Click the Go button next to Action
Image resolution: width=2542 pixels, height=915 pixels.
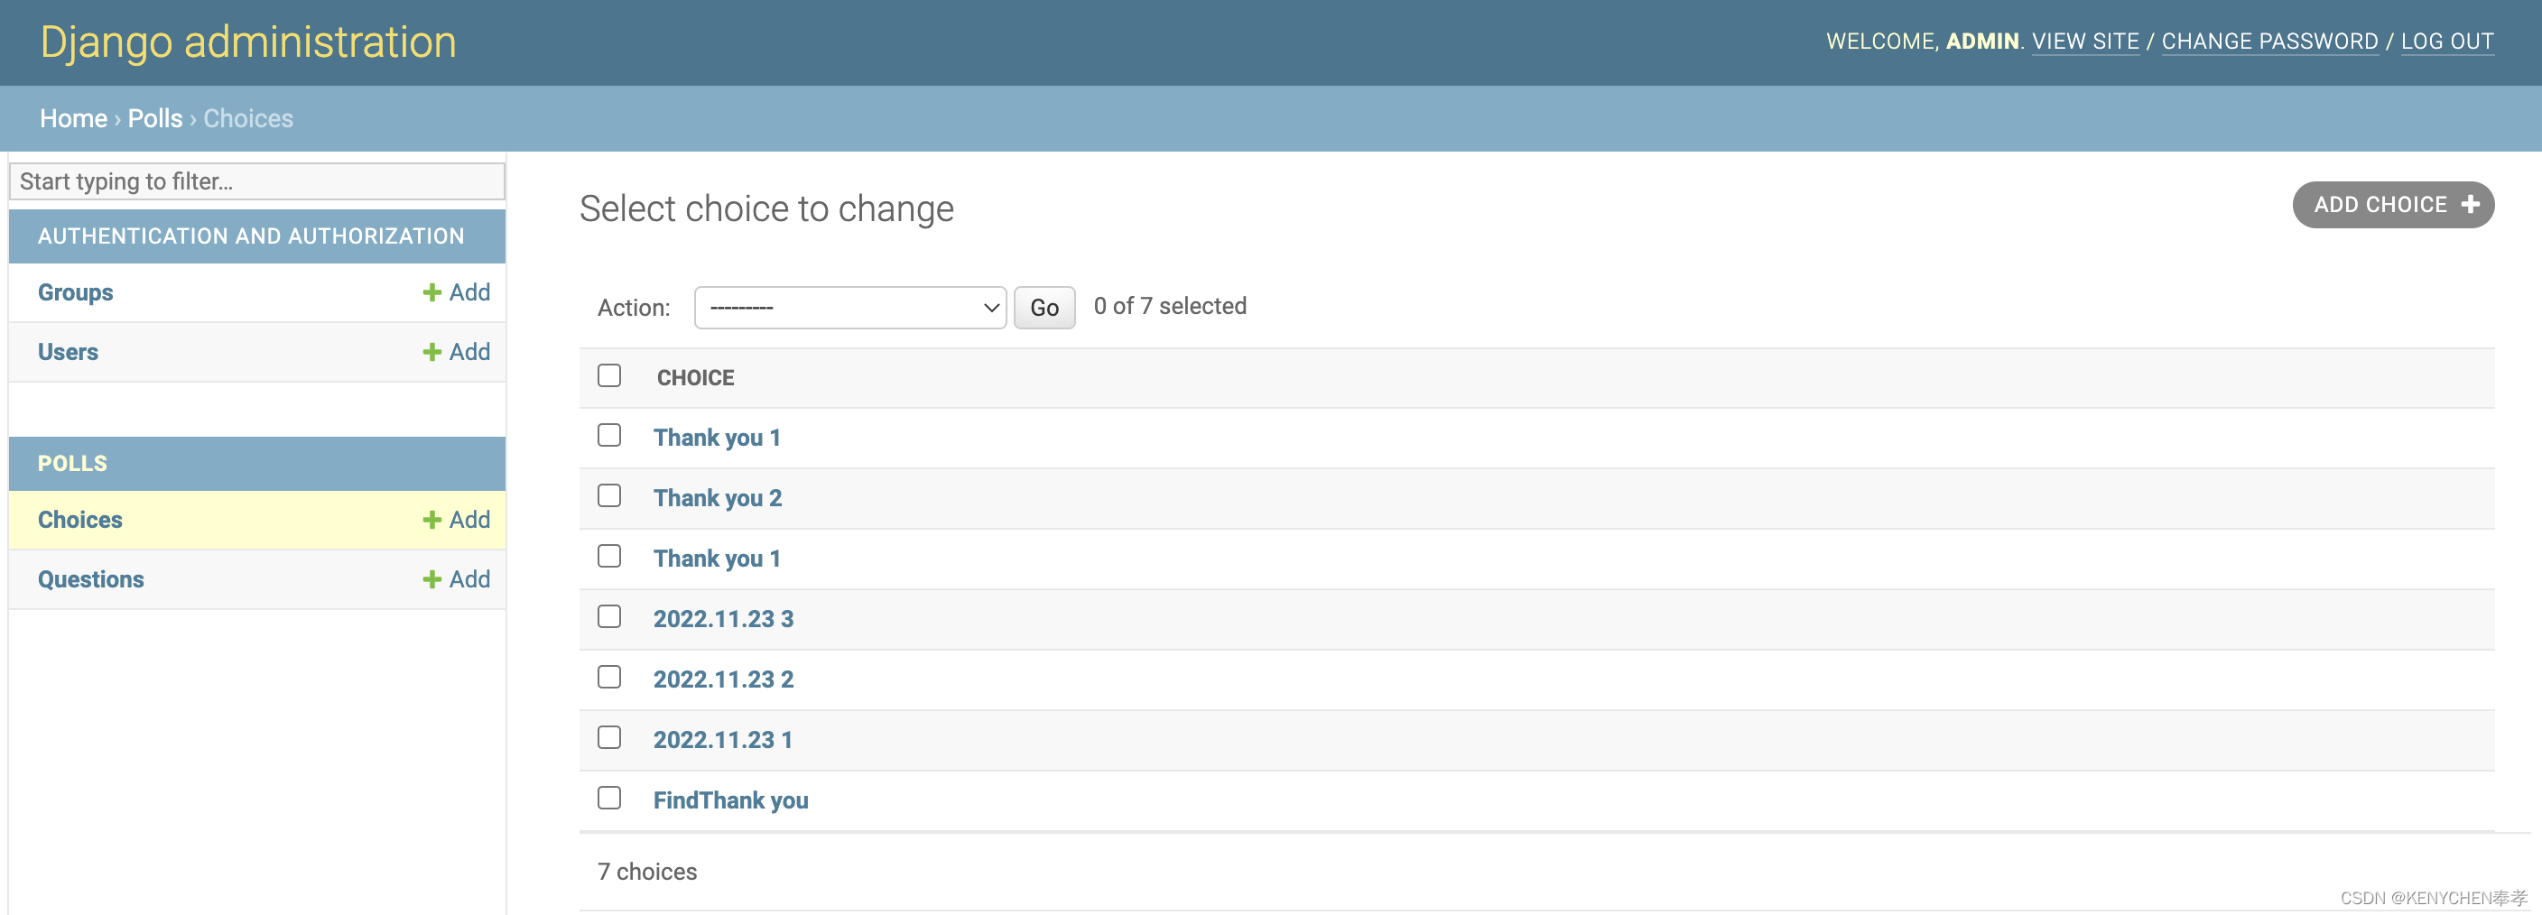point(1043,307)
